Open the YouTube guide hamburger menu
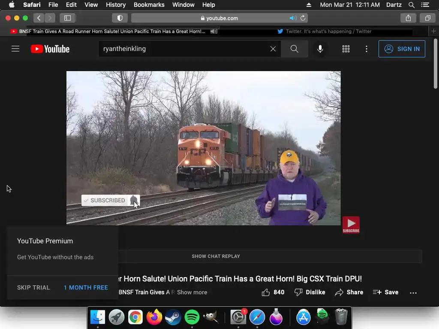This screenshot has height=329, width=439. [15, 49]
